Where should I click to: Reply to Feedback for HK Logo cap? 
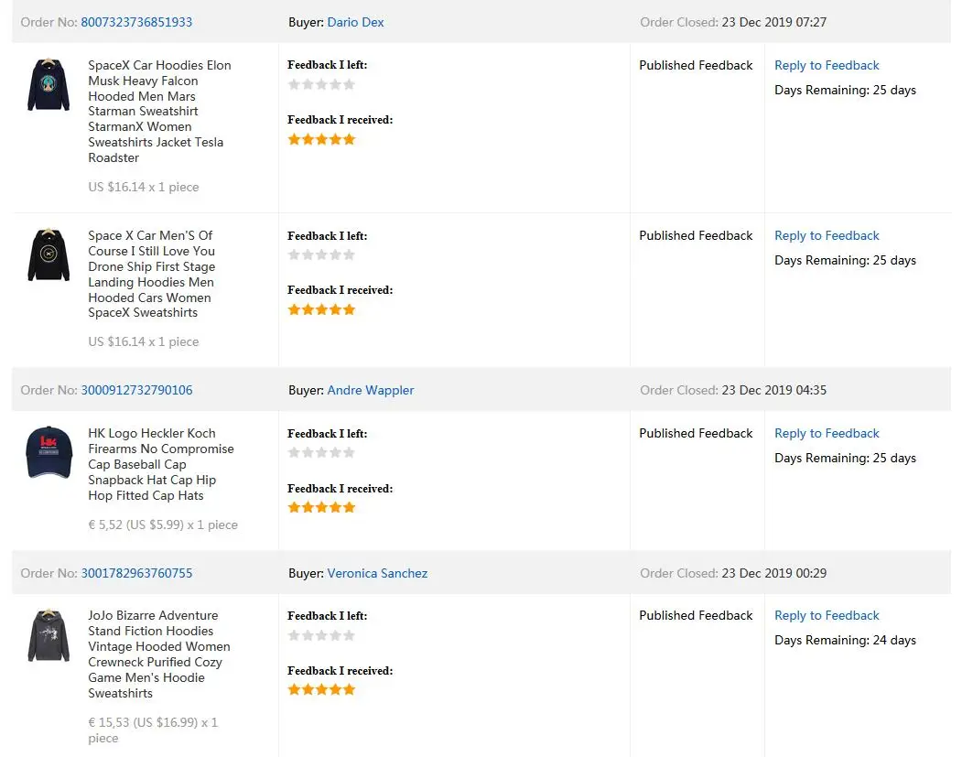click(x=827, y=433)
